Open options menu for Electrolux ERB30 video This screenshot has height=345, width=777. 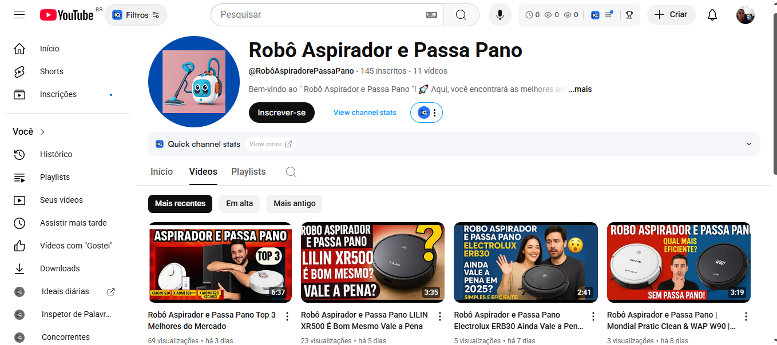[x=593, y=316]
